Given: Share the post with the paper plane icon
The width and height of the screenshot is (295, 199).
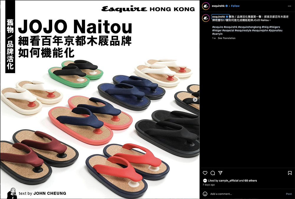Looking at the screenshot, I should coord(220,173).
